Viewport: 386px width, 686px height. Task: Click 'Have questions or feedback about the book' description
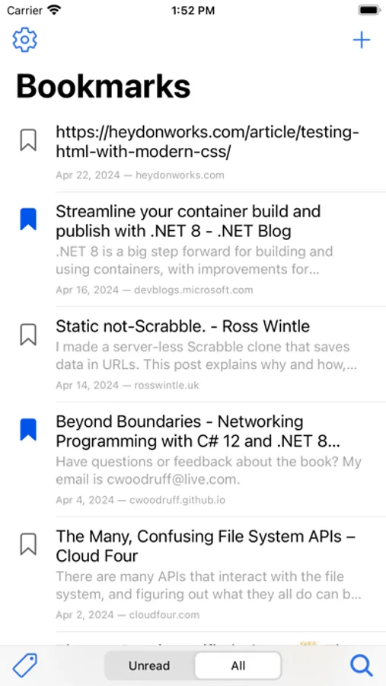tap(209, 470)
